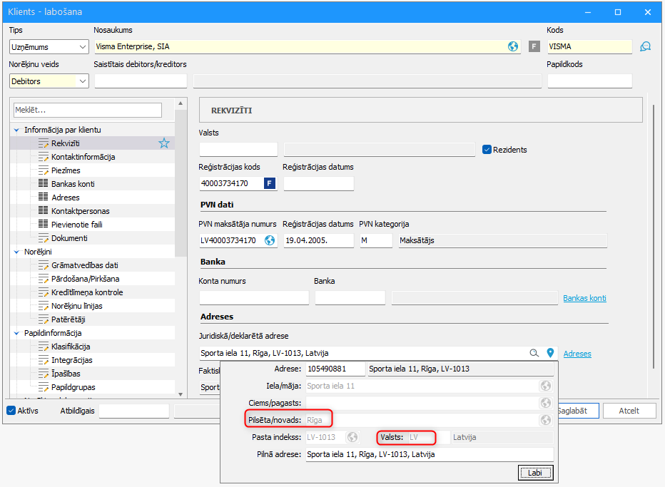Click the blue F icon by Reģistrācijas kods
This screenshot has width=665, height=487.
pos(269,183)
